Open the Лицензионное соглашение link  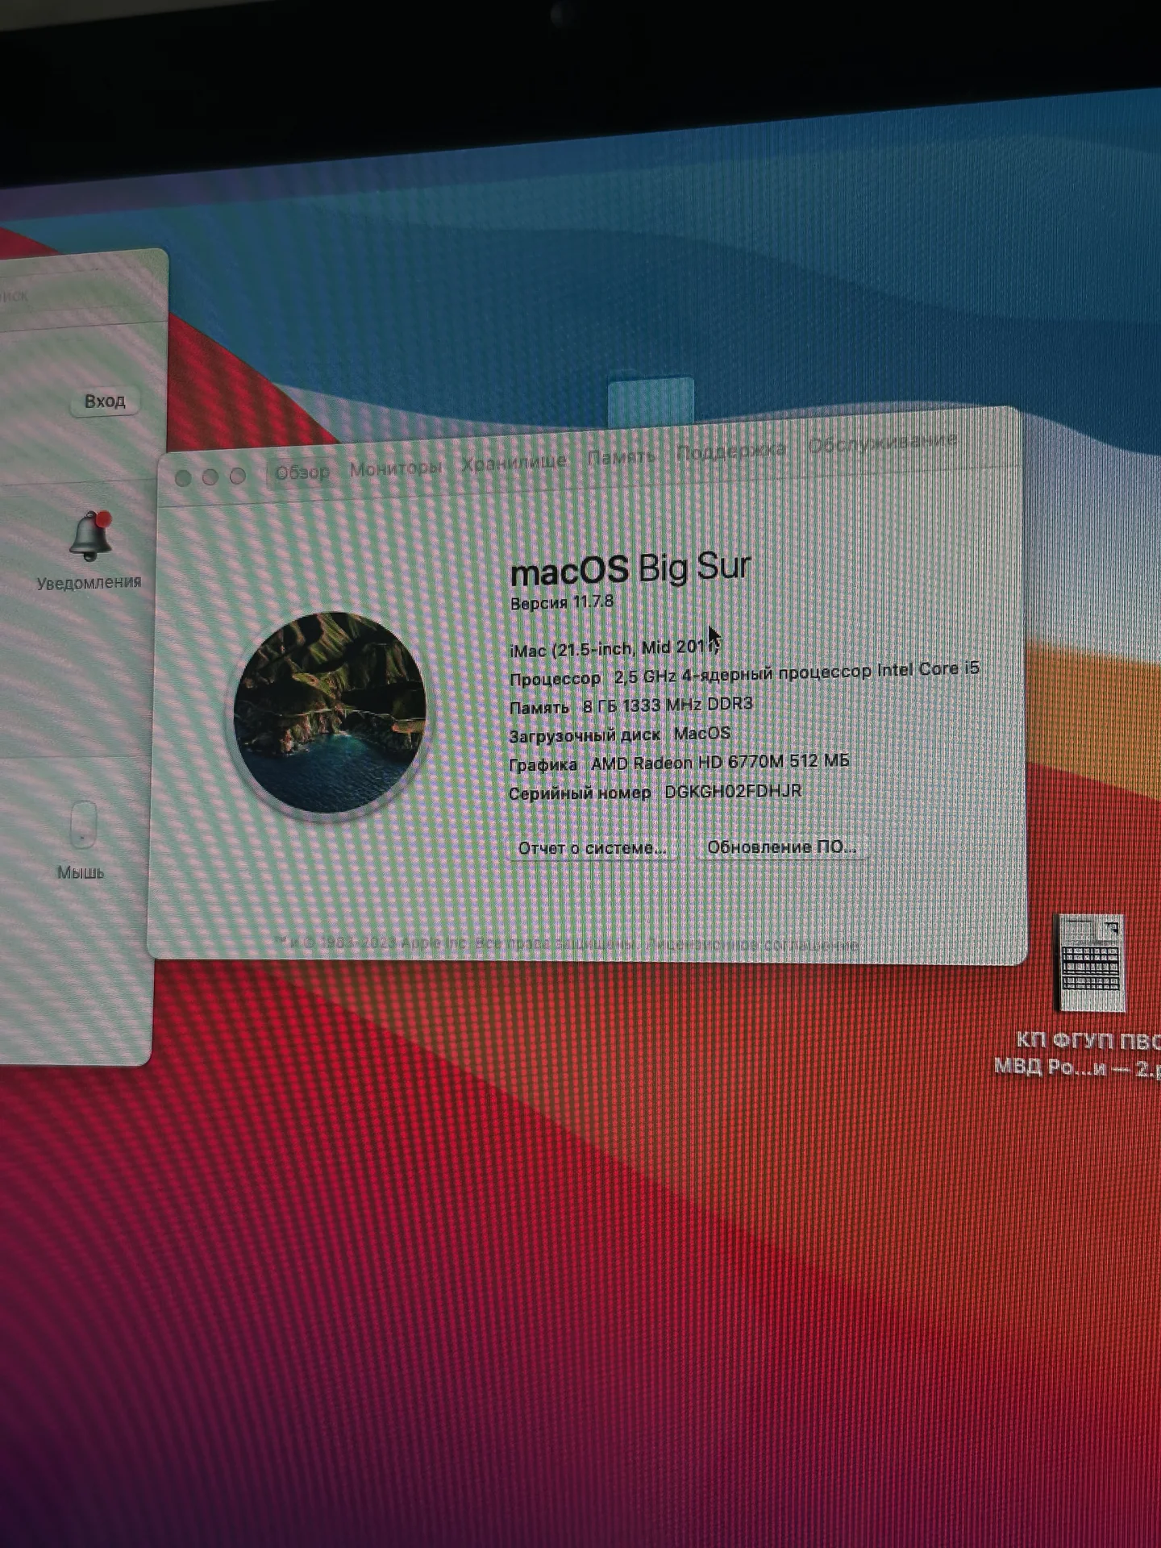752,943
